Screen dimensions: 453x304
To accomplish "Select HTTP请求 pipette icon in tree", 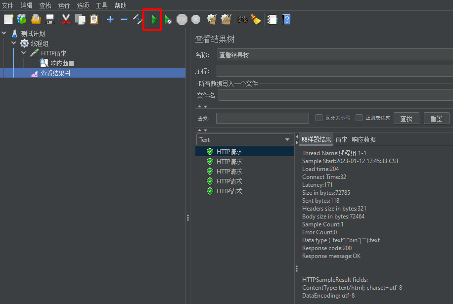I will (34, 53).
